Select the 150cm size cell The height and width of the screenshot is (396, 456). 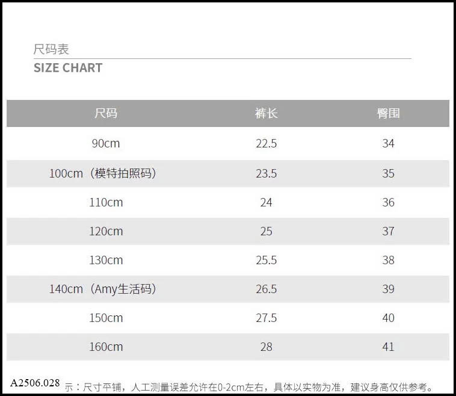pyautogui.click(x=106, y=318)
